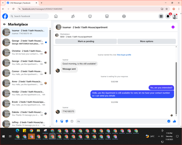Open Windows Start menu
This screenshot has width=182, height=145.
tap(3, 136)
